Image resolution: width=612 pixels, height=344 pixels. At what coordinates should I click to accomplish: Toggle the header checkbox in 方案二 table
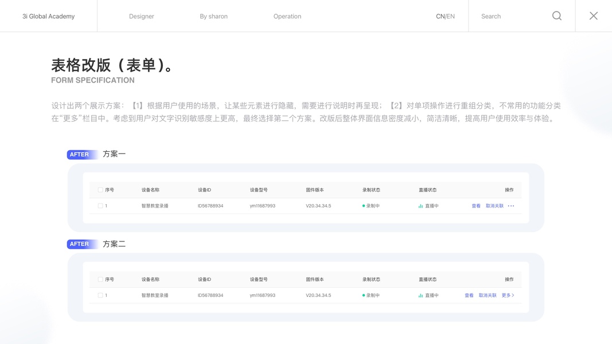(100, 279)
